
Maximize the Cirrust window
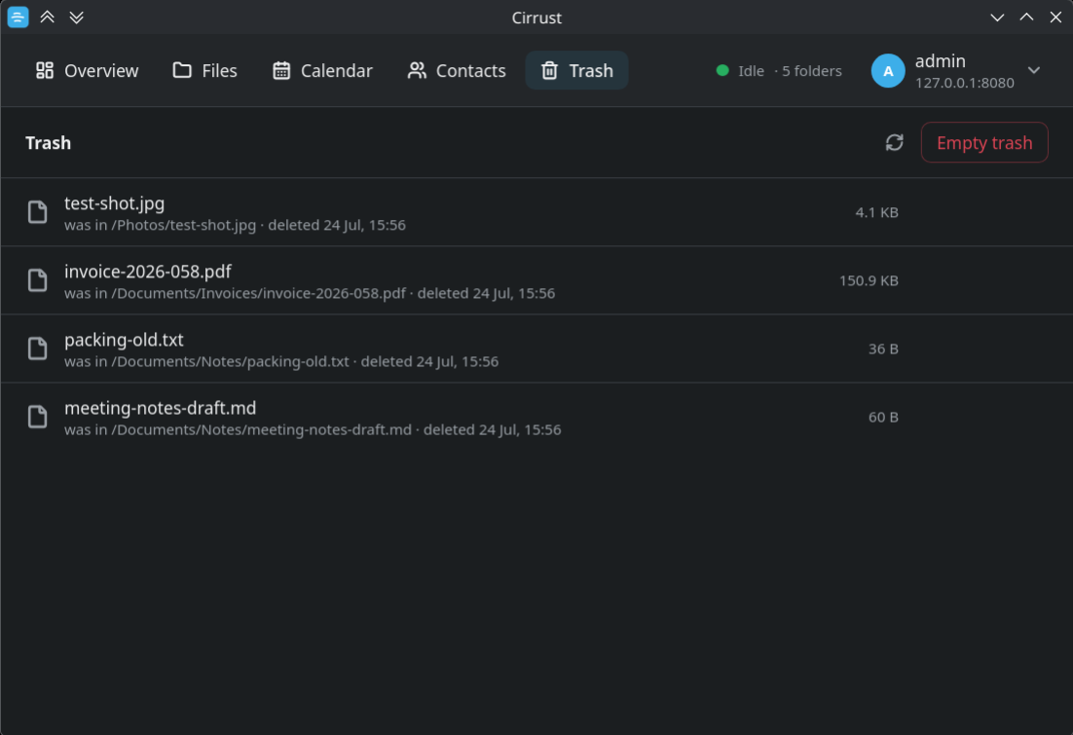(x=1026, y=18)
